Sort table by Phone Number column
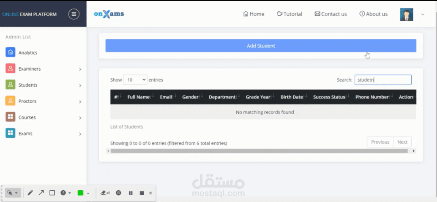 tap(374, 97)
